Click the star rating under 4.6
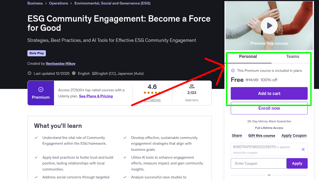Screen dimensions: 319x181 [x=152, y=93]
